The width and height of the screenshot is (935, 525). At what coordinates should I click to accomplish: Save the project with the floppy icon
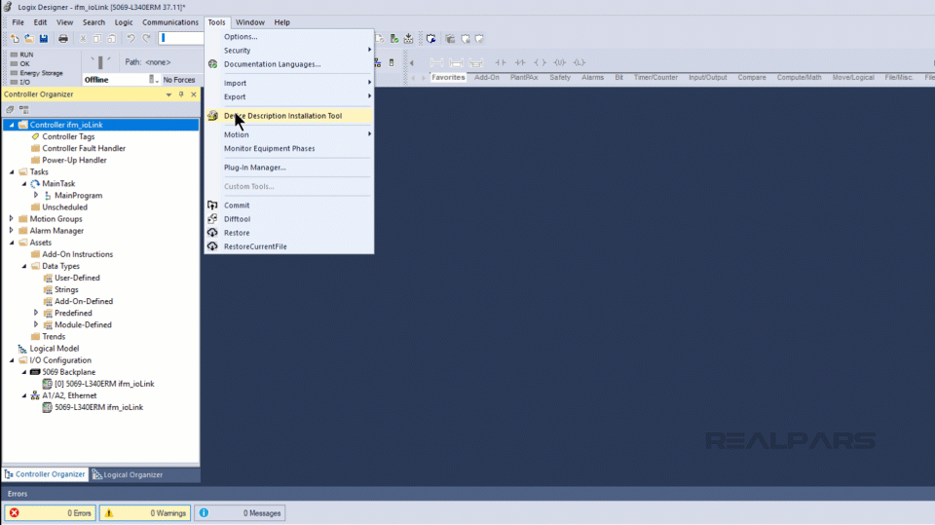[44, 39]
